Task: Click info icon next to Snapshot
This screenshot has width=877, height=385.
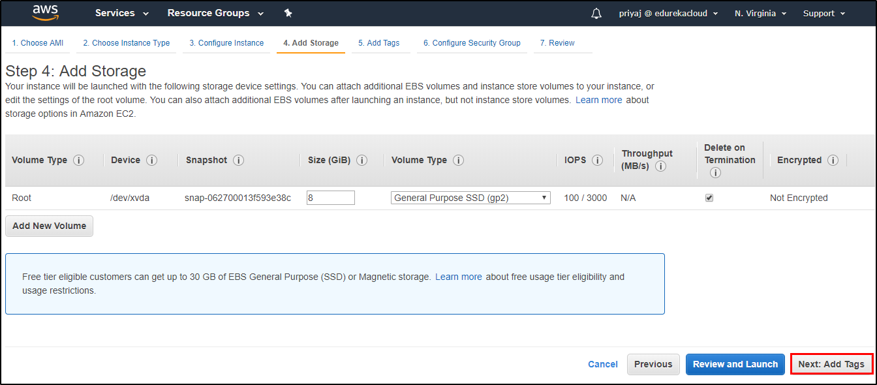Action: pyautogui.click(x=238, y=161)
